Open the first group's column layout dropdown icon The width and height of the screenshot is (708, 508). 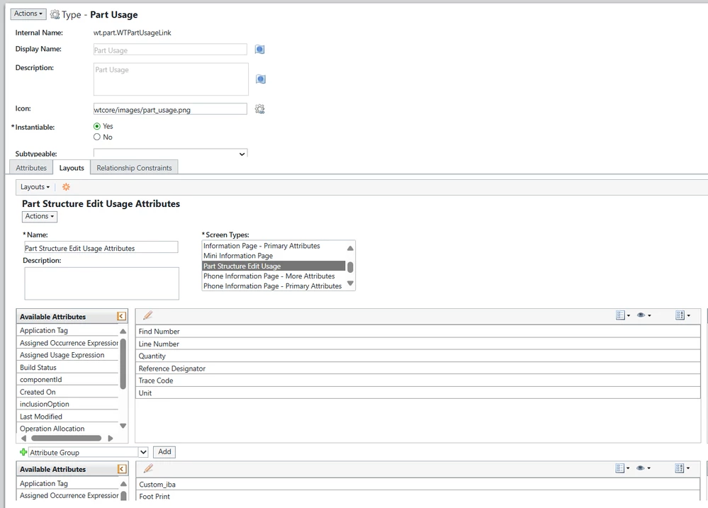tap(682, 315)
